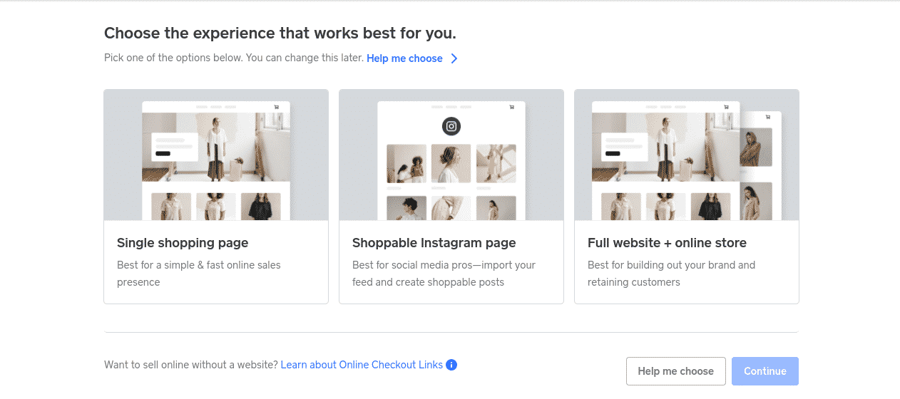Open Learn about Online Checkout Links
Screen dimensions: 900x399
362,365
